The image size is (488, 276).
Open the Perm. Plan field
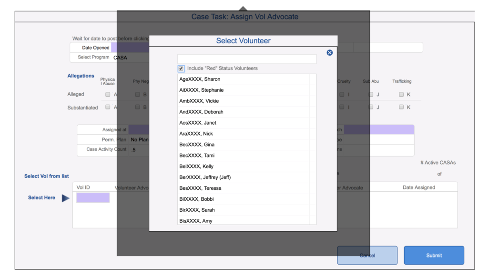pos(139,140)
